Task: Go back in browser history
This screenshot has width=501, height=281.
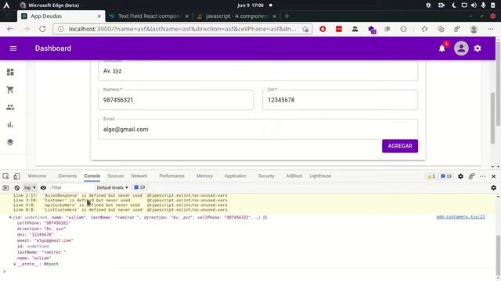Action: 10,29
